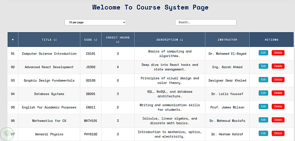This screenshot has width=295, height=141.
Task: Click the Actions column header
Action: tap(271, 40)
